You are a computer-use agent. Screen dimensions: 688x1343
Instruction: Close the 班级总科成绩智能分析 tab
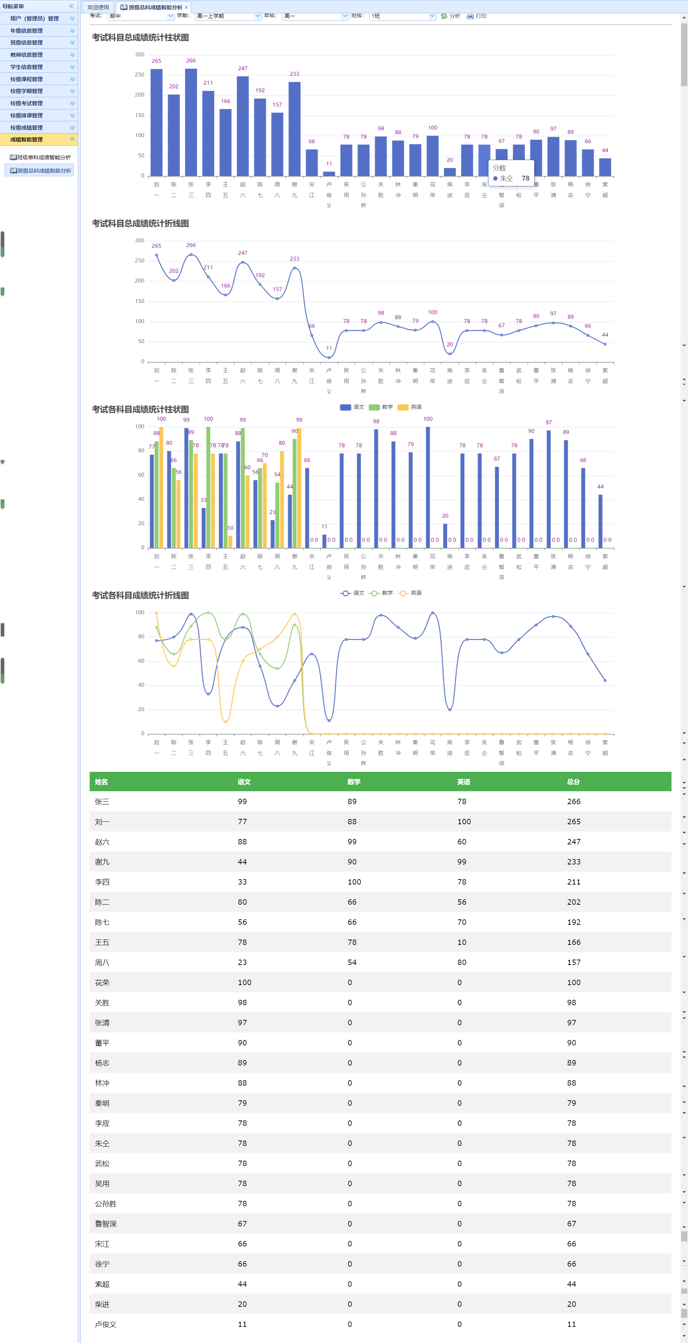186,7
